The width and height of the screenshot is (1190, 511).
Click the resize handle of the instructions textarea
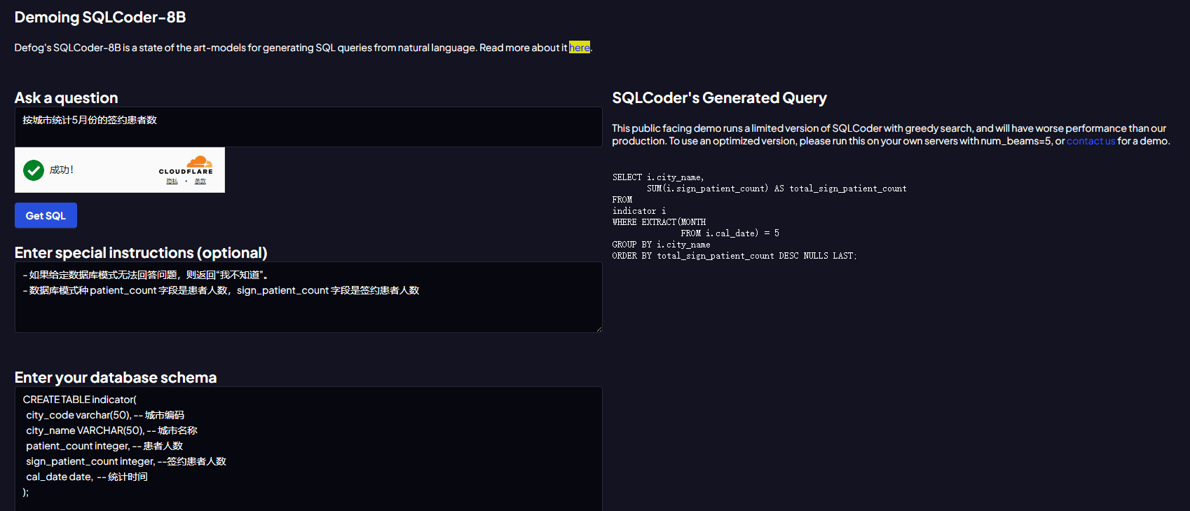[x=598, y=328]
